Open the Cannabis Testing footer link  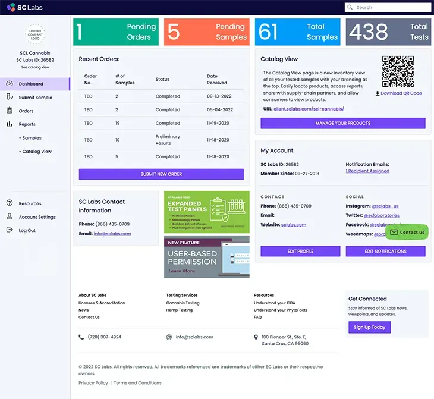183,303
